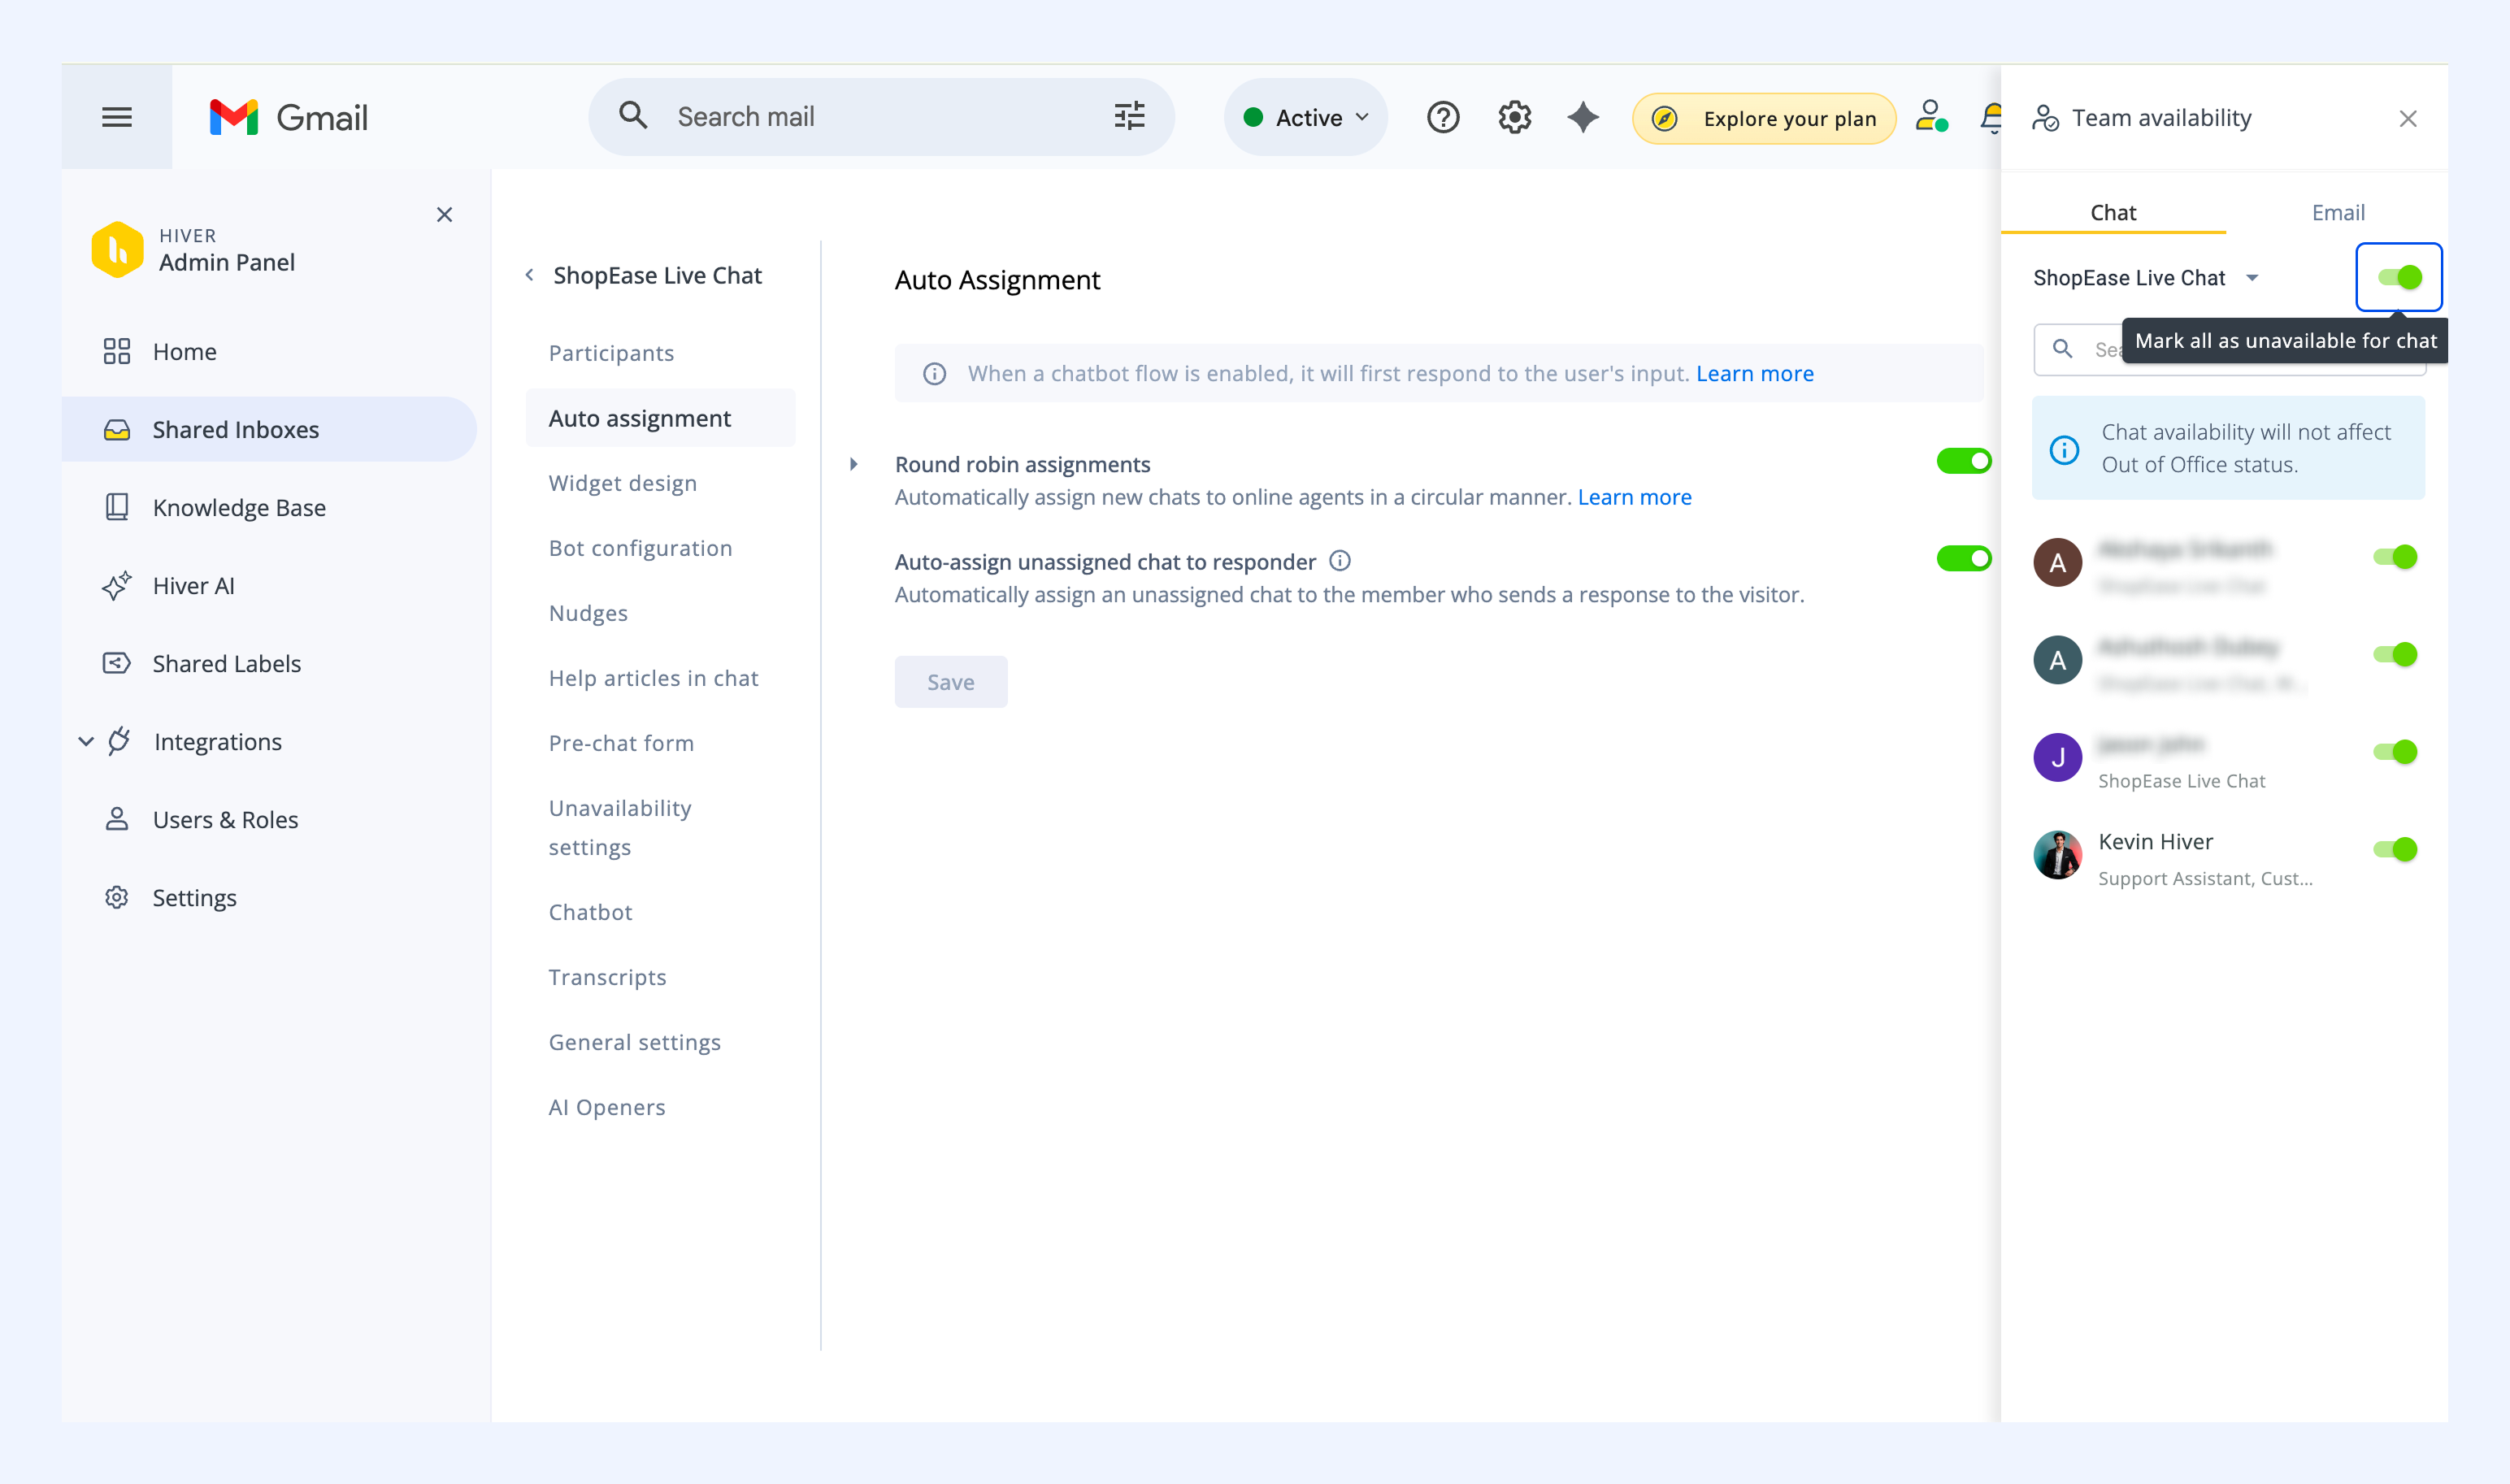The height and width of the screenshot is (1484, 2510).
Task: Toggle availability for second agent A
Action: coord(2394,654)
